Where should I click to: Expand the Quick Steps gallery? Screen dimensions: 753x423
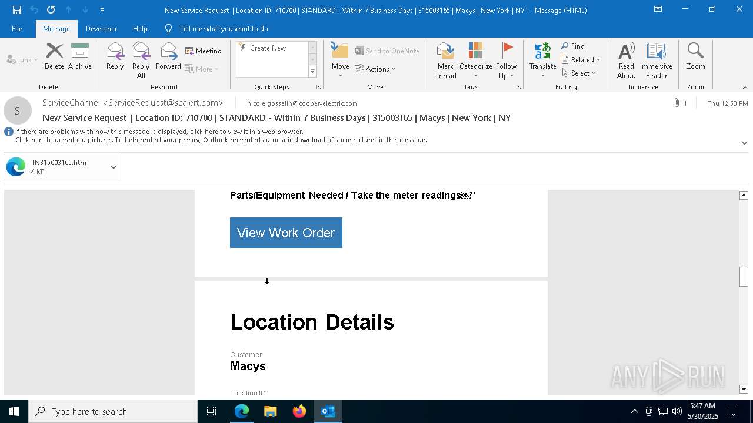[312, 72]
